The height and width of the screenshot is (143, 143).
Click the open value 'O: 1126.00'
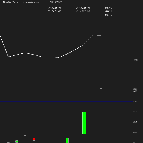pos(55,8)
